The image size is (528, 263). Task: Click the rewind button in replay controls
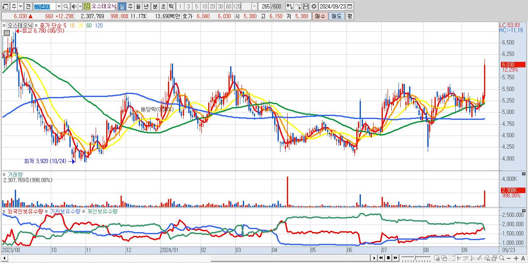[x=381, y=257]
